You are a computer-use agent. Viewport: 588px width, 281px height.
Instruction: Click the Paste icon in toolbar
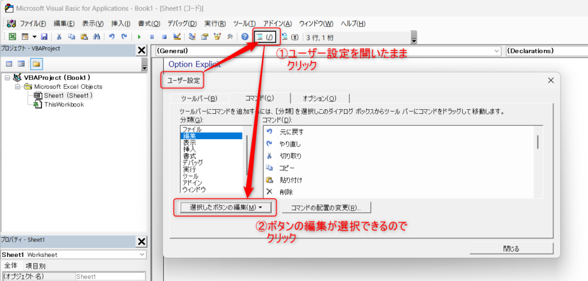(x=84, y=37)
